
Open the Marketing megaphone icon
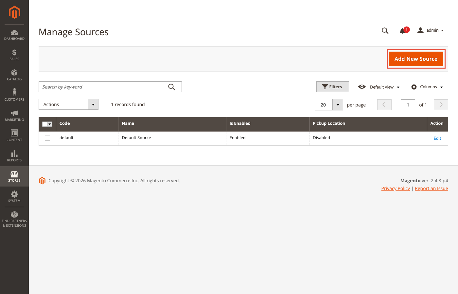point(14,115)
